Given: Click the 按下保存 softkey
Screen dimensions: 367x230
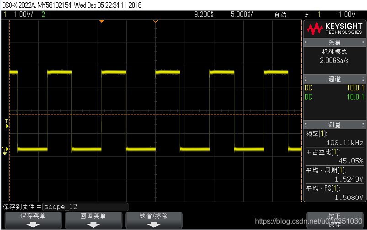Looking at the screenshot, I should click(335, 220).
